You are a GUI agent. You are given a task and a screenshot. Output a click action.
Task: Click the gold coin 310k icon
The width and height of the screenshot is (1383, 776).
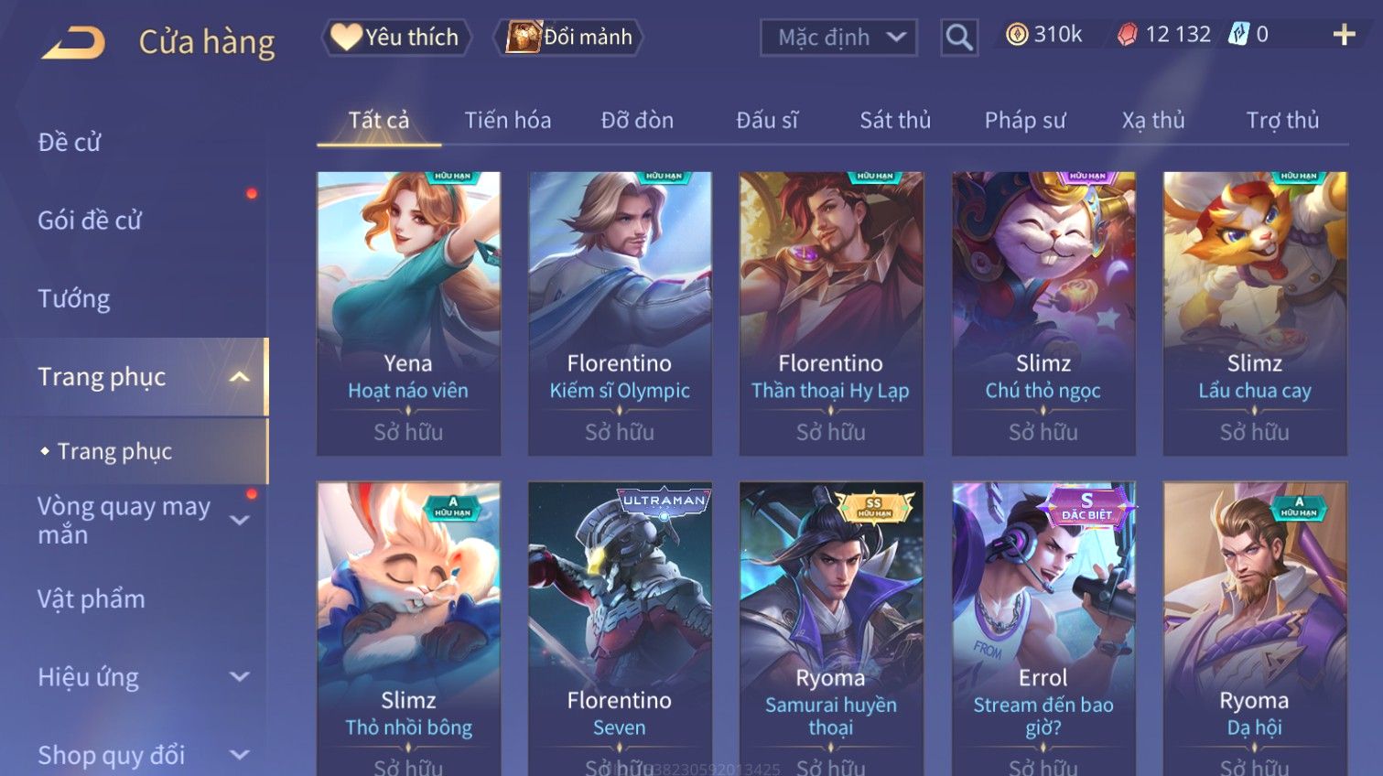click(x=1016, y=35)
